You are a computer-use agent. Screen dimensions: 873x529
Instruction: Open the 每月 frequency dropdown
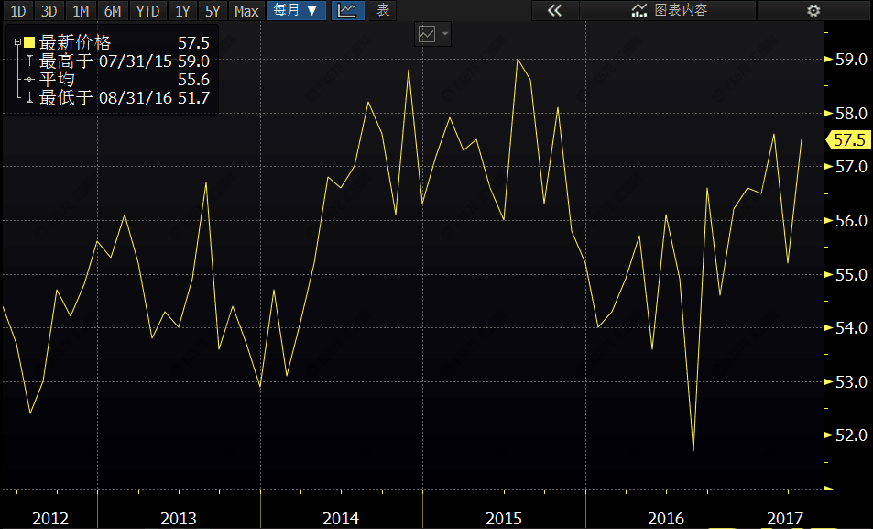296,11
